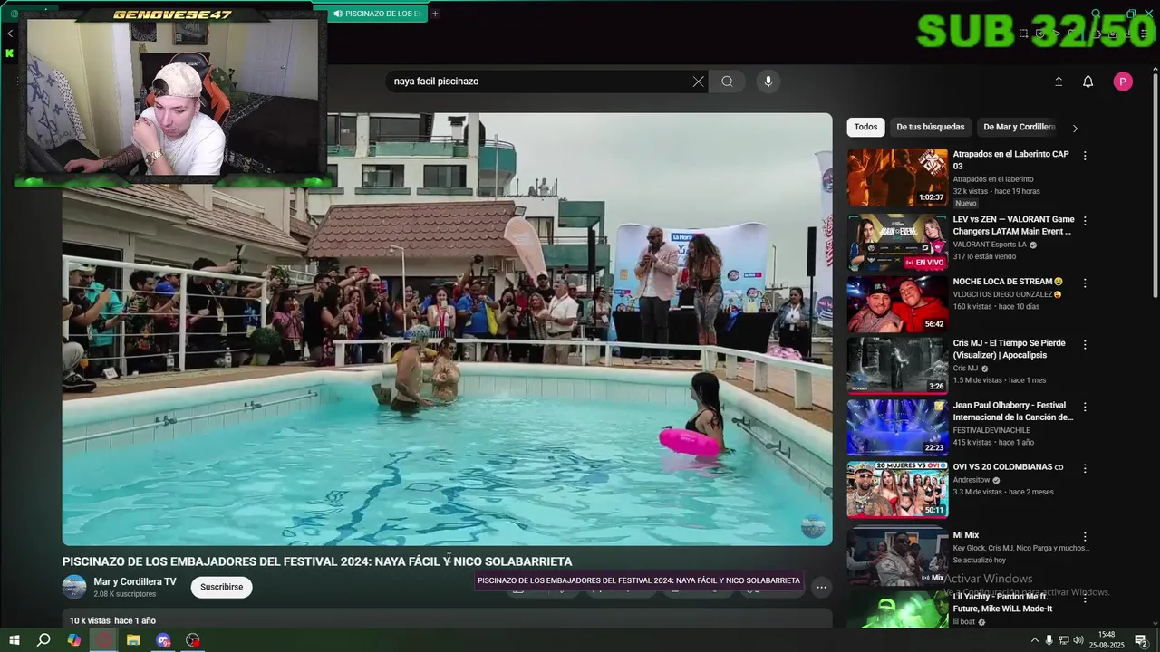This screenshot has width=1160, height=652.
Task: Open browser tab search magnifier icon
Action: point(1096,14)
